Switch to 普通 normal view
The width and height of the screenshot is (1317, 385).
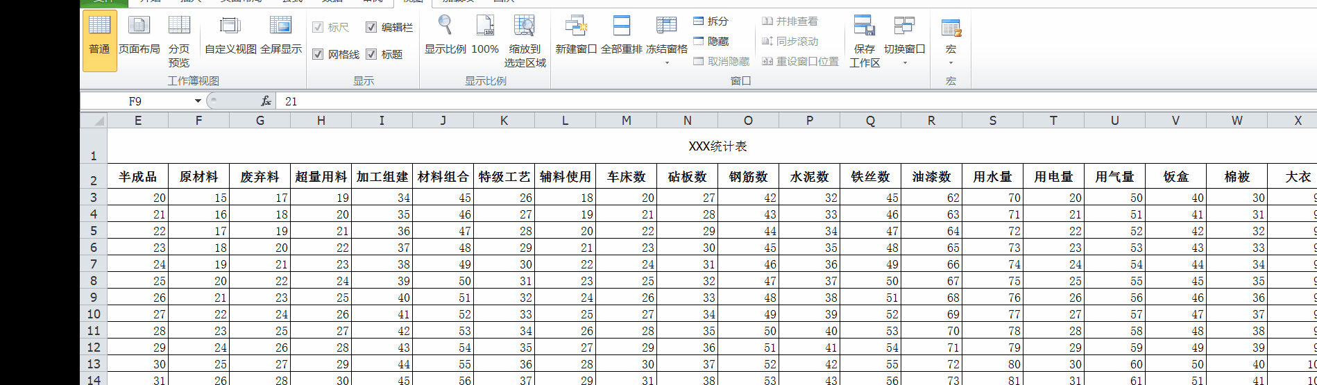click(100, 41)
